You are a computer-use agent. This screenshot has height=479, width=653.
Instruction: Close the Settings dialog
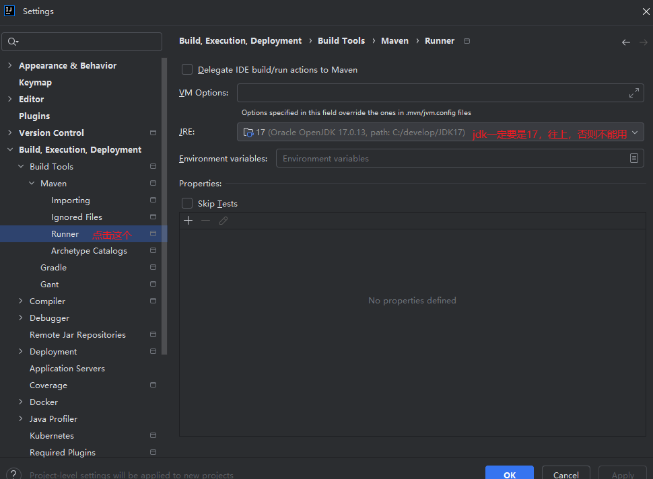click(646, 11)
